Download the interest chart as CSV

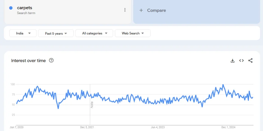[x=232, y=61]
